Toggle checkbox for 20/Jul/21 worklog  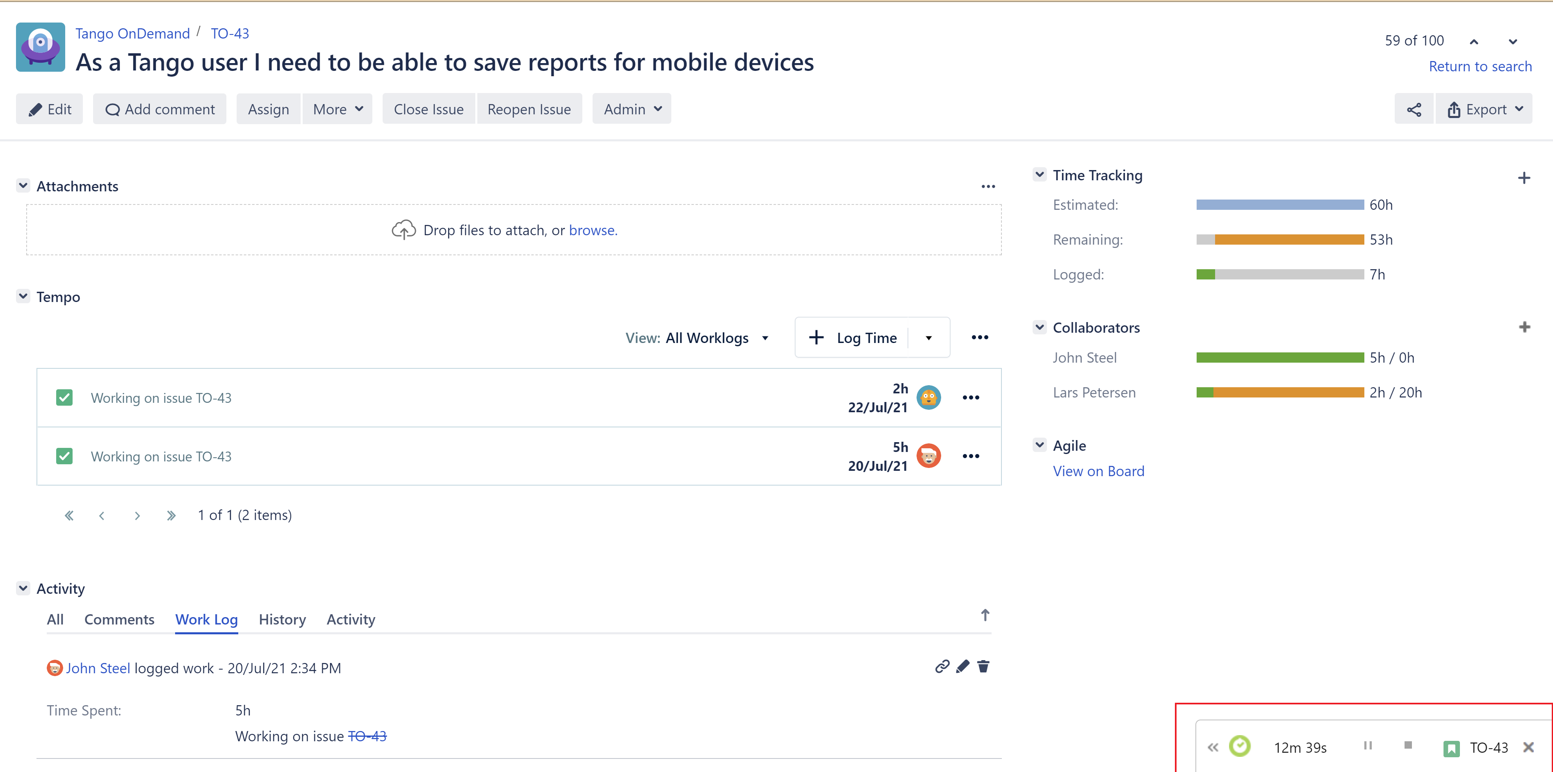click(x=64, y=456)
